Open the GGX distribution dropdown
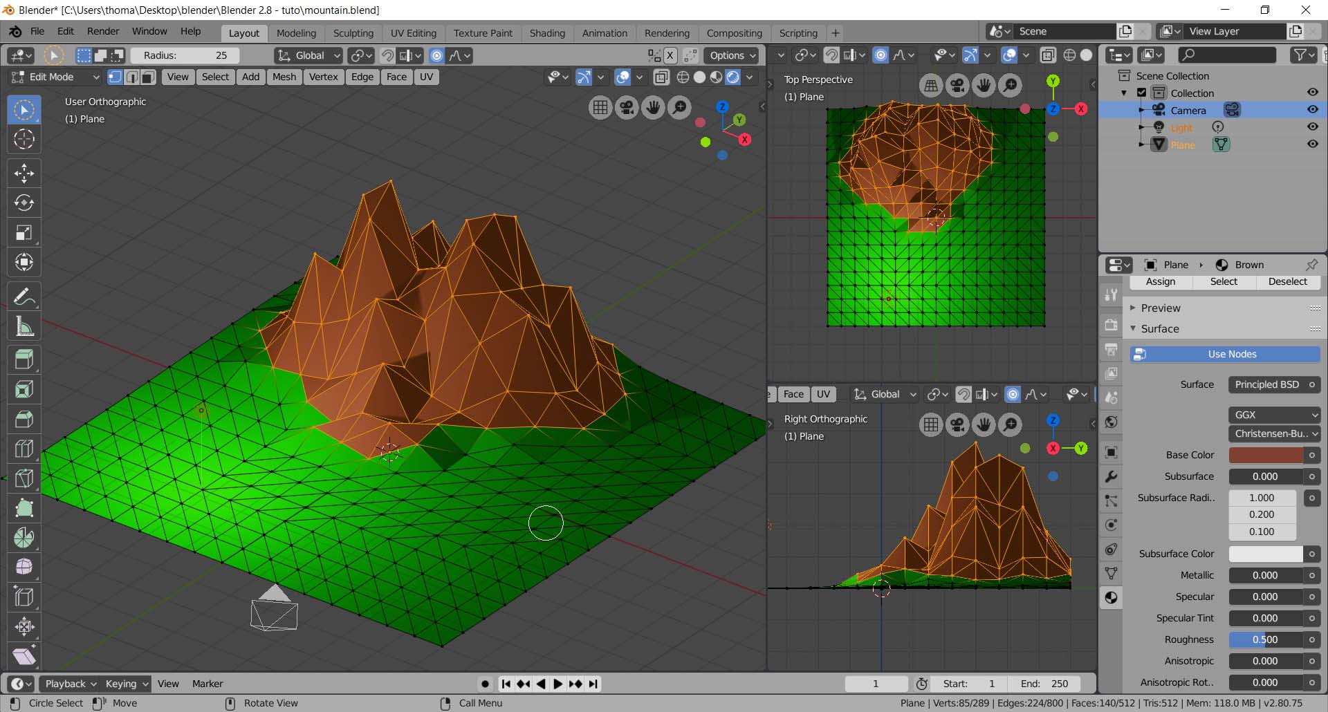This screenshot has height=712, width=1328. (1274, 415)
